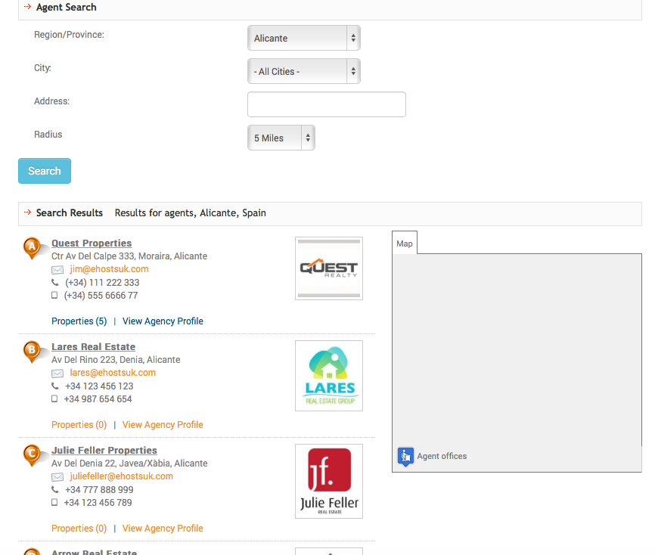Click the envelope icon next to juliefeller@ehostsuk.com
655x555 pixels.
(x=57, y=477)
